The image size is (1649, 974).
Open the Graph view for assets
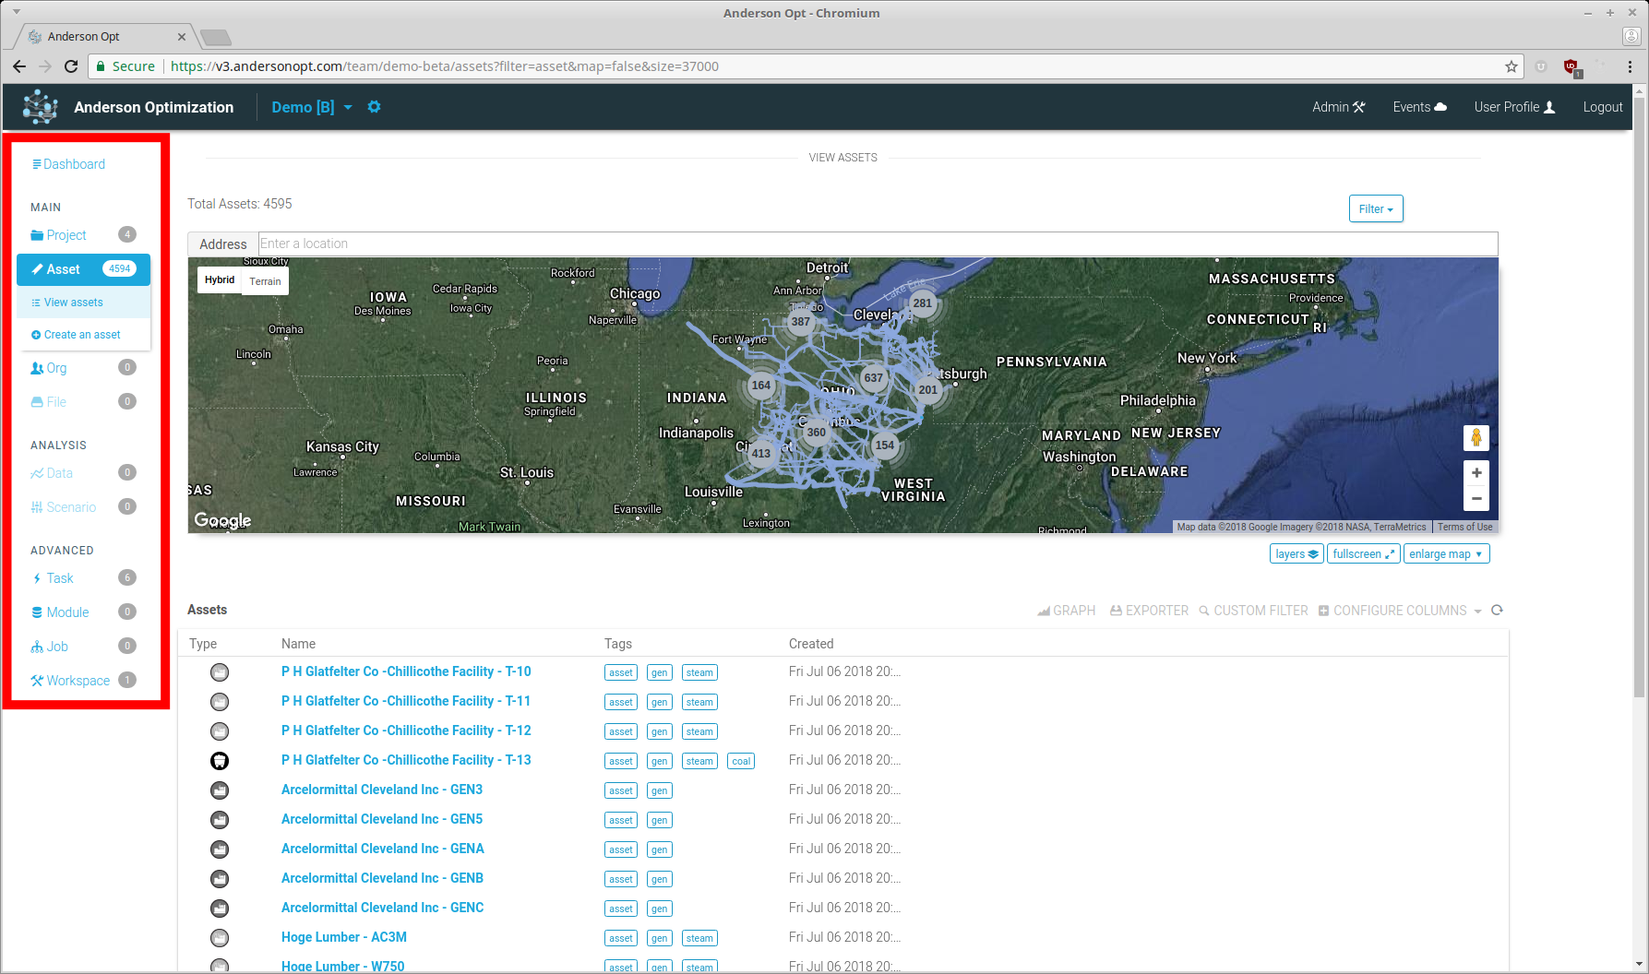[x=1067, y=611]
